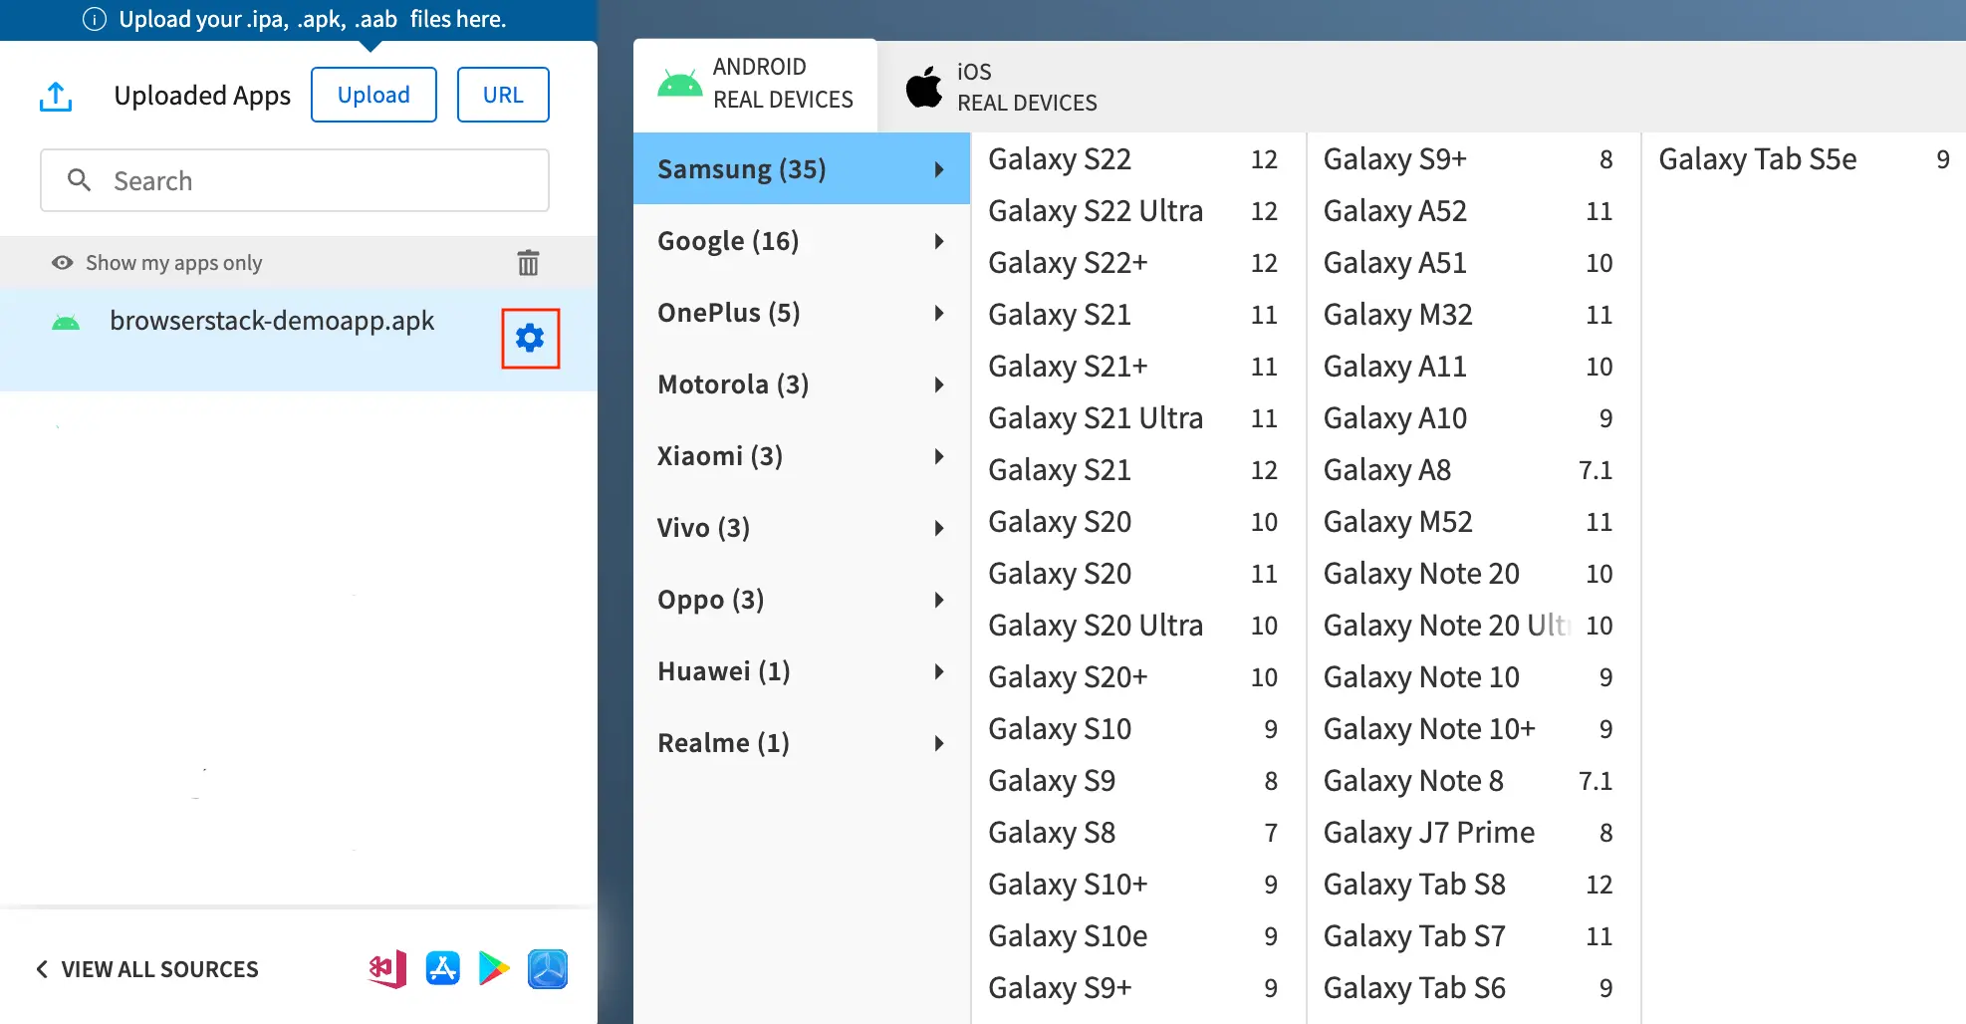The height and width of the screenshot is (1024, 1966).
Task: Open the App Center source icon
Action: (x=387, y=968)
